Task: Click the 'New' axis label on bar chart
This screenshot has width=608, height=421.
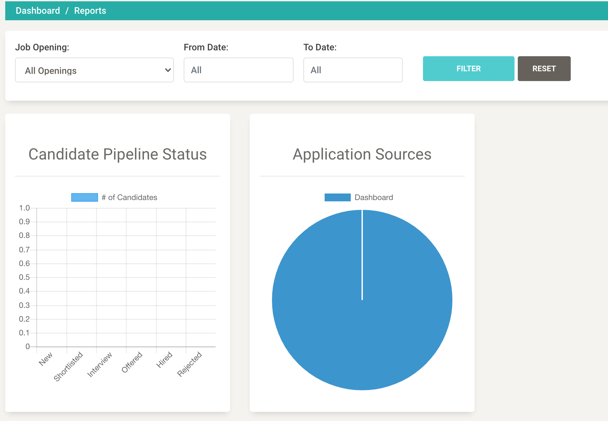Action: point(45,359)
